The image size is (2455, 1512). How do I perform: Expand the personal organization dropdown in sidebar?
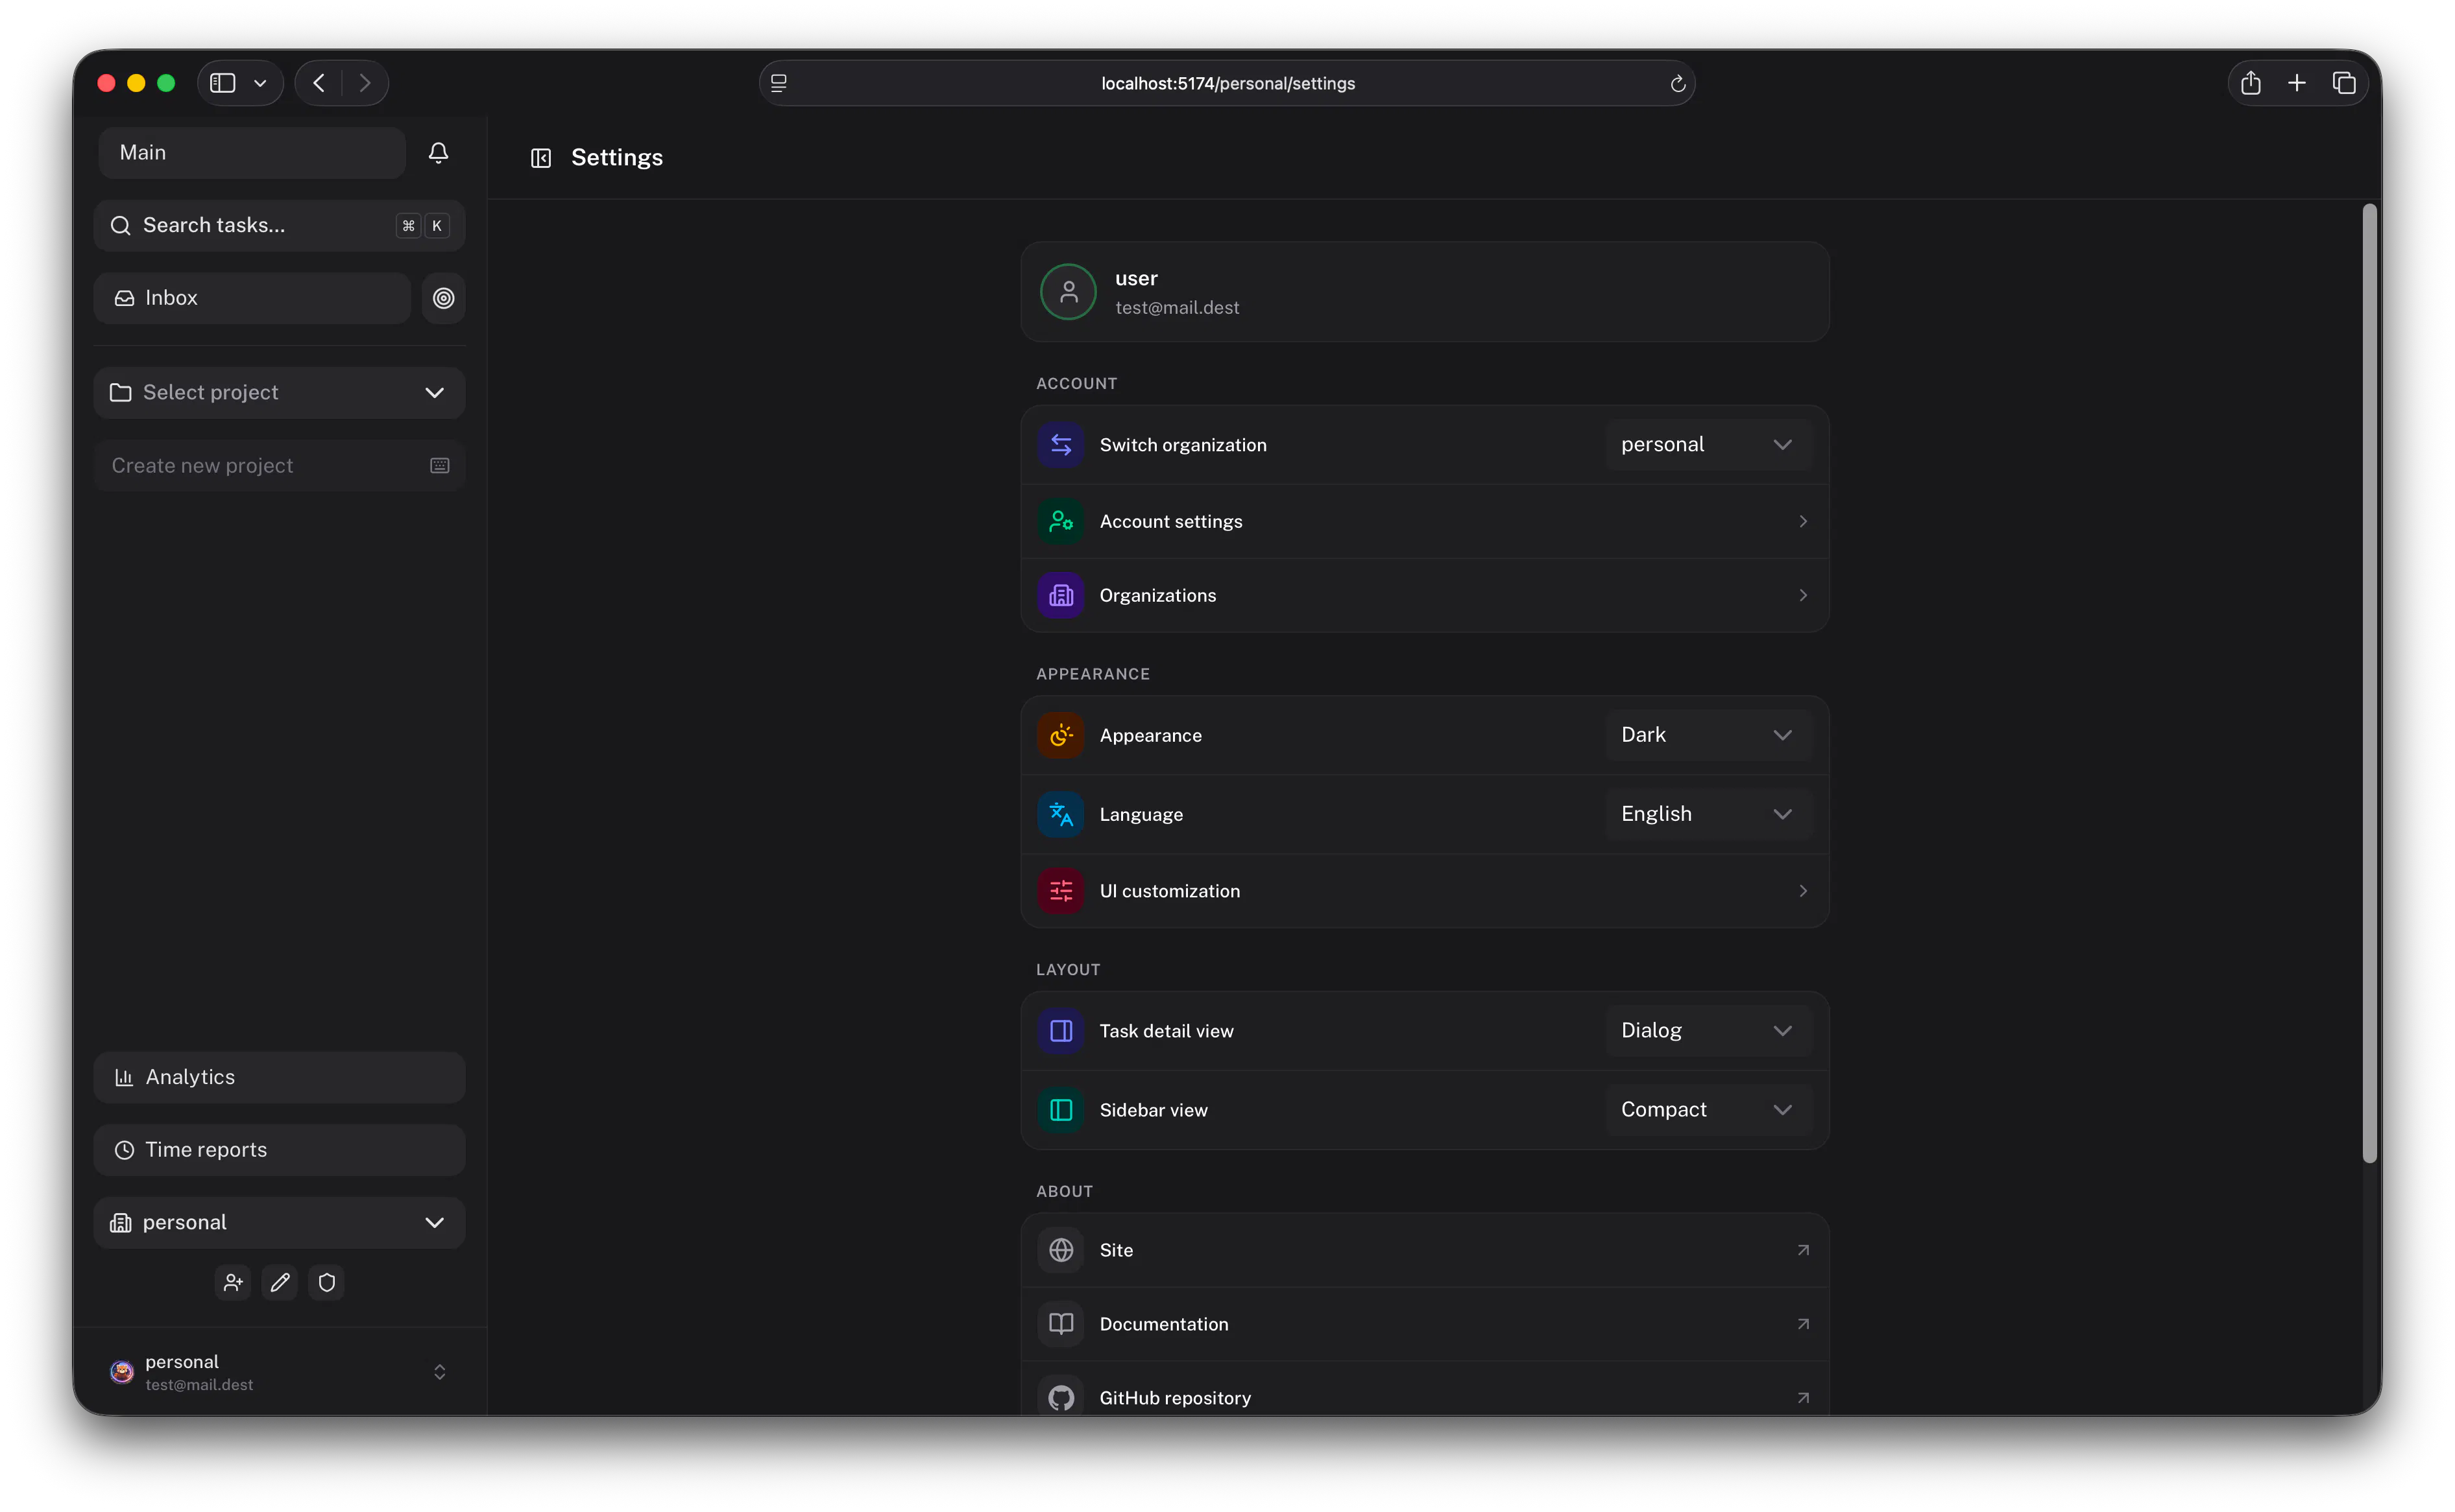pos(279,1223)
